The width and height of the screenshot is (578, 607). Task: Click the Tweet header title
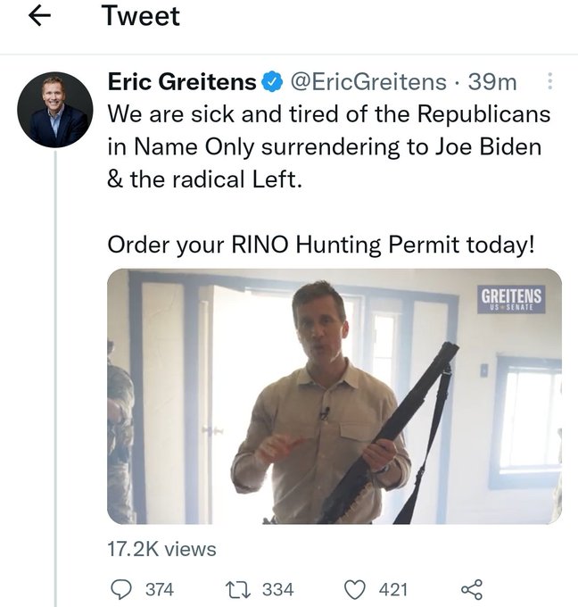(141, 17)
